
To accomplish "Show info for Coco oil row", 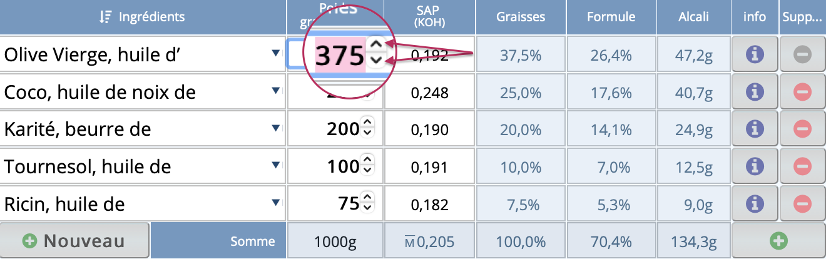I will click(x=755, y=93).
